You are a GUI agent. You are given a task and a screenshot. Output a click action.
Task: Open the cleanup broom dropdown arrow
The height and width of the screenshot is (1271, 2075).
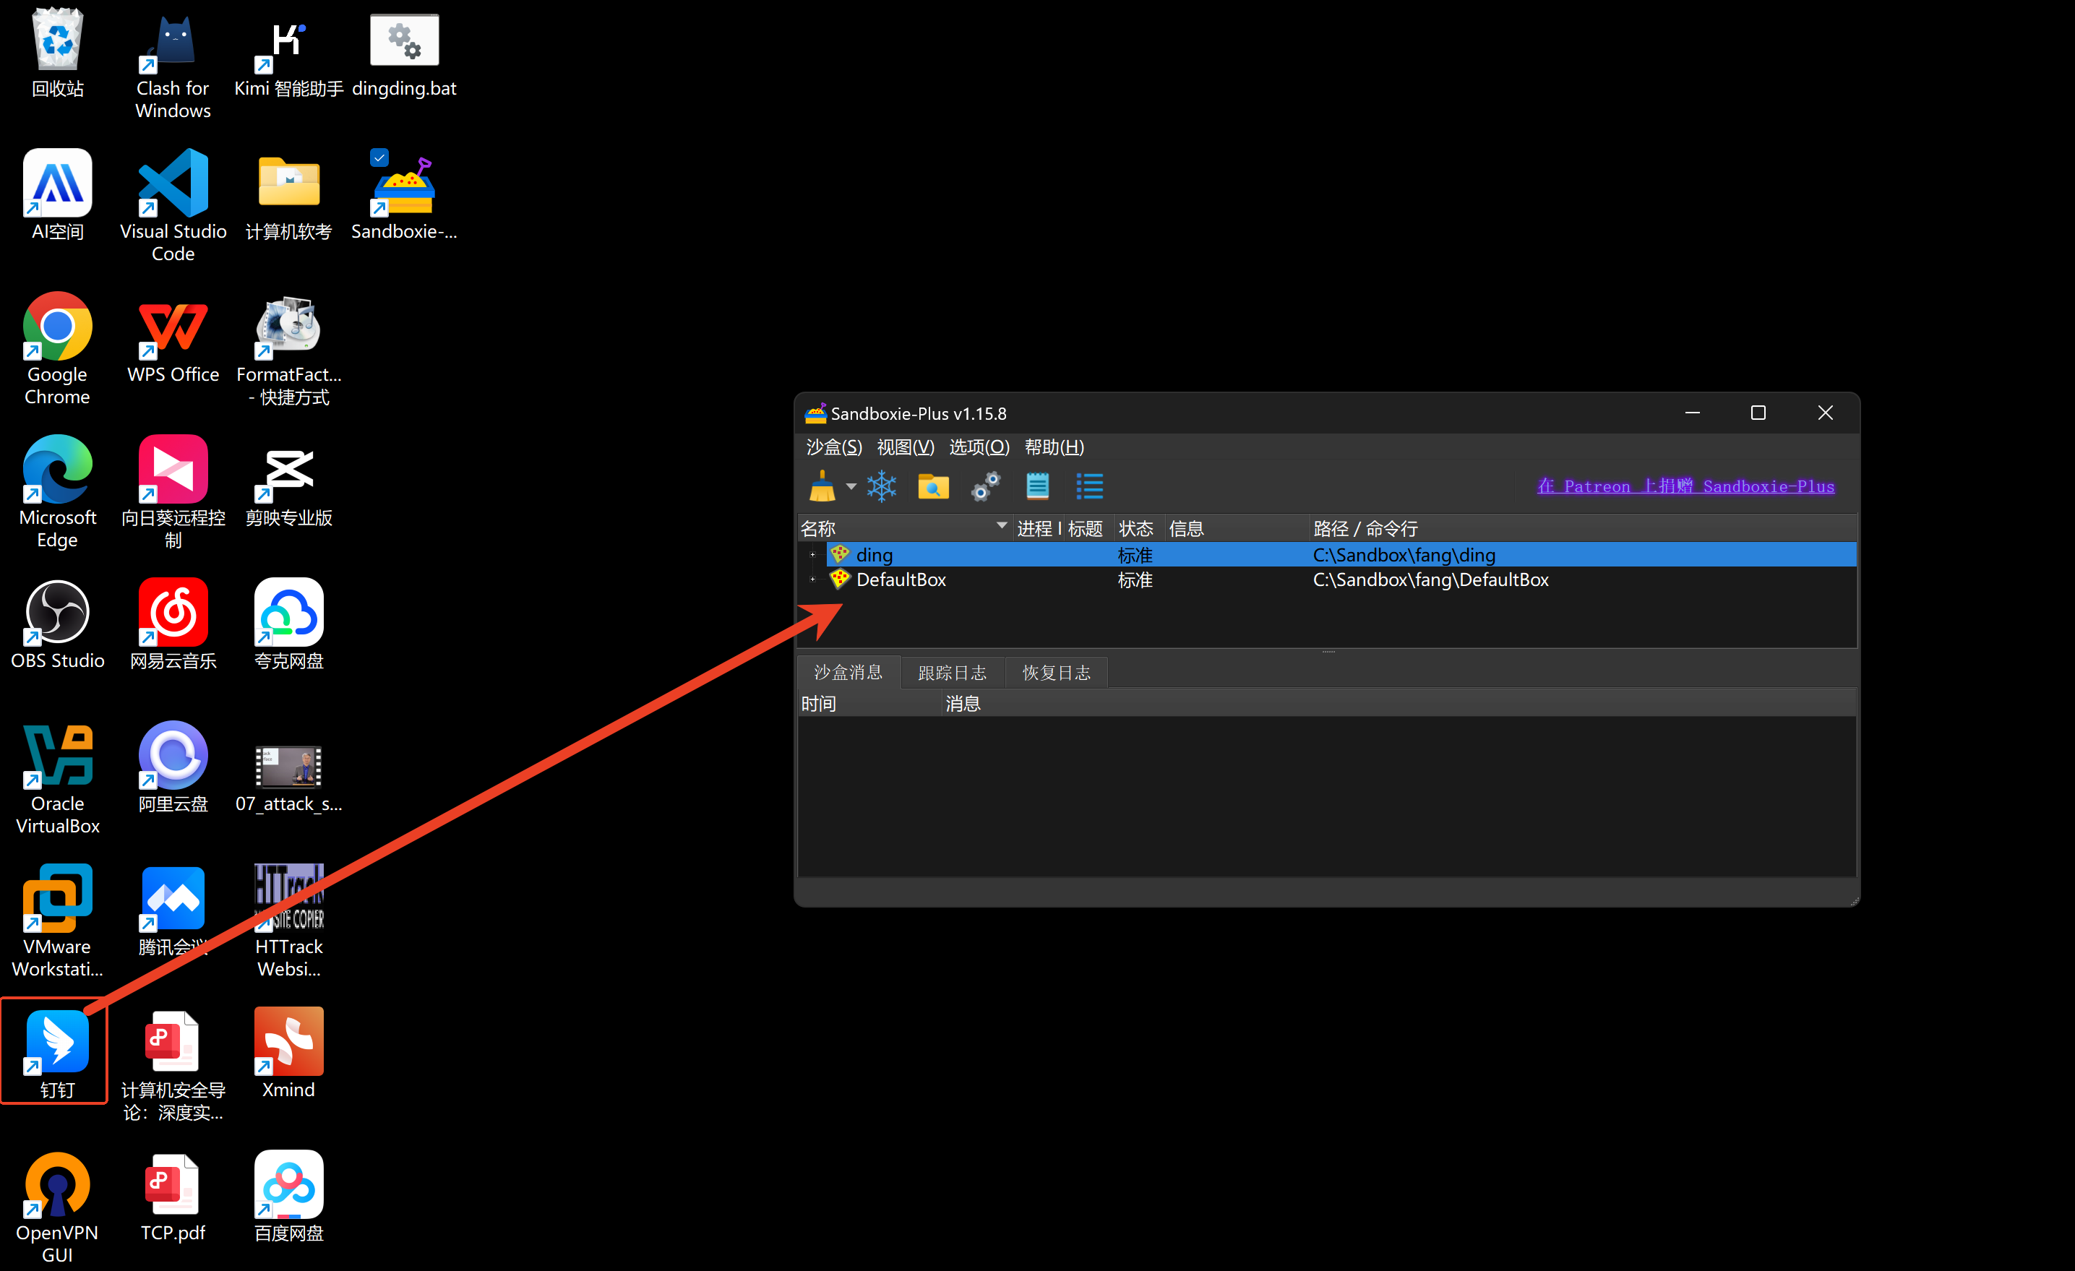(x=851, y=486)
